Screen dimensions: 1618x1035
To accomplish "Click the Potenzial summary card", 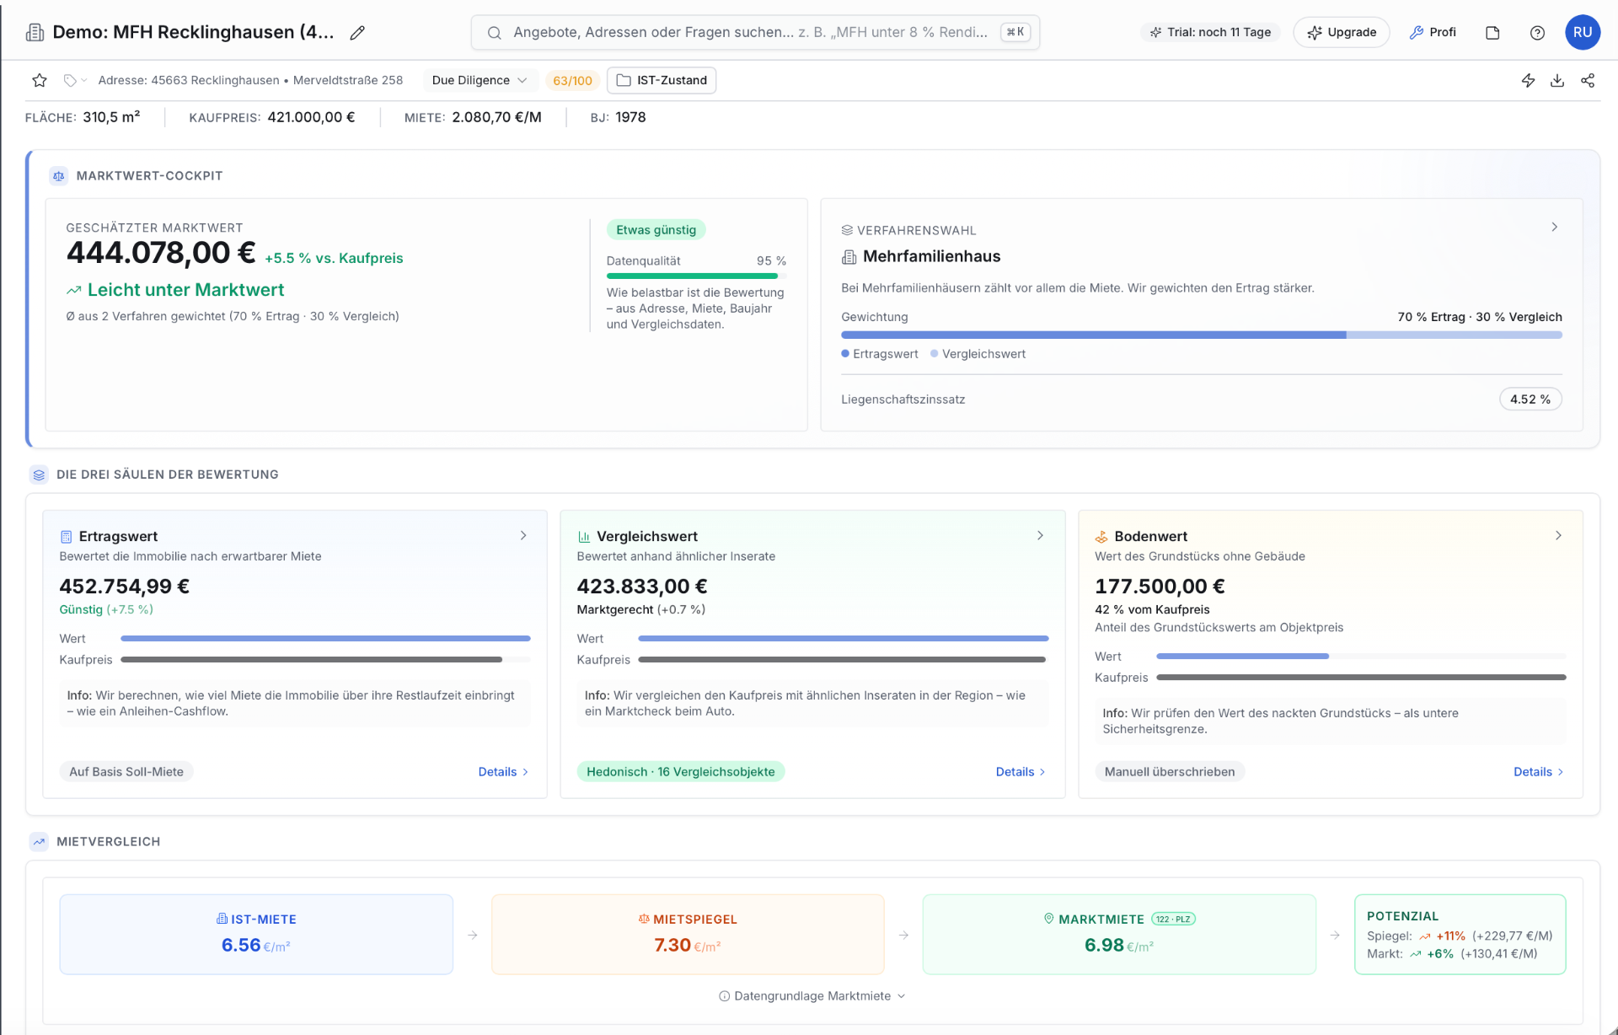I will coord(1460,934).
